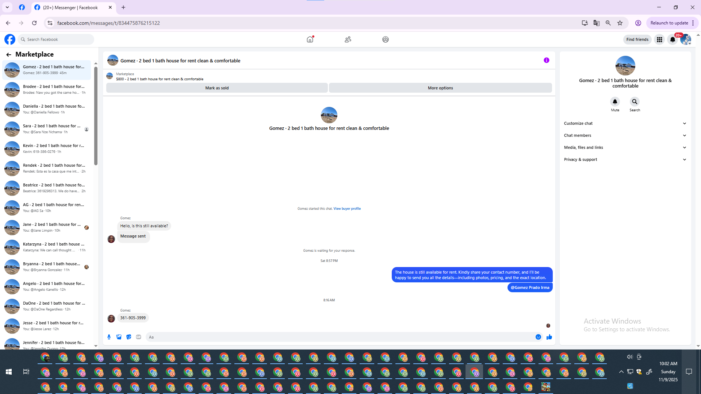This screenshot has width=701, height=394.
Task: Open Jesse conversation in chat list
Action: [x=47, y=326]
